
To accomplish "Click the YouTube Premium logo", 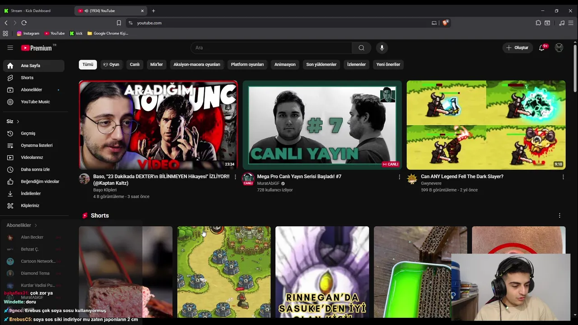I will 37,48.
